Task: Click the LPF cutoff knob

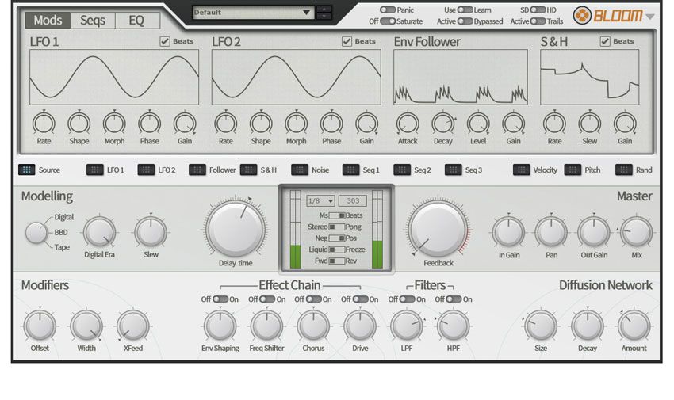Action: (x=407, y=326)
